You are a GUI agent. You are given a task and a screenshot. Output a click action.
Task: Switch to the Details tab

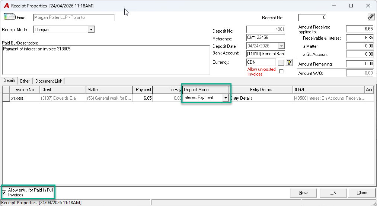coord(9,81)
